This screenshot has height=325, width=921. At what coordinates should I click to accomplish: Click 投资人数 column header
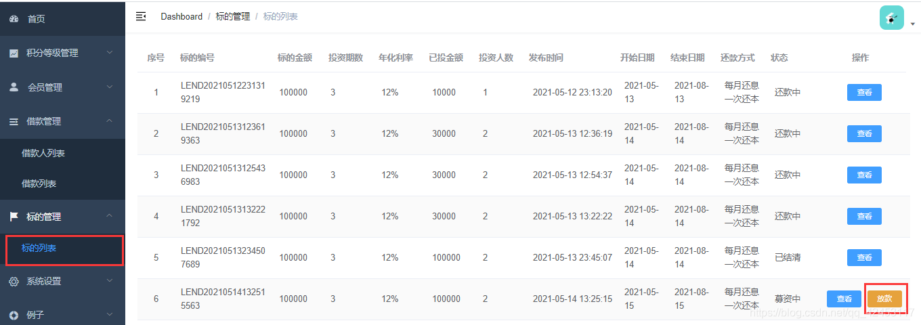pyautogui.click(x=496, y=58)
